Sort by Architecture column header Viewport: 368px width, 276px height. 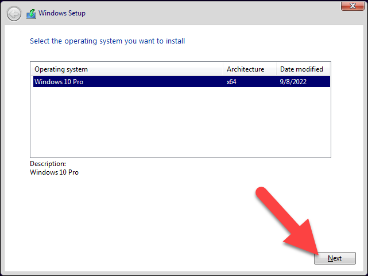click(250, 69)
